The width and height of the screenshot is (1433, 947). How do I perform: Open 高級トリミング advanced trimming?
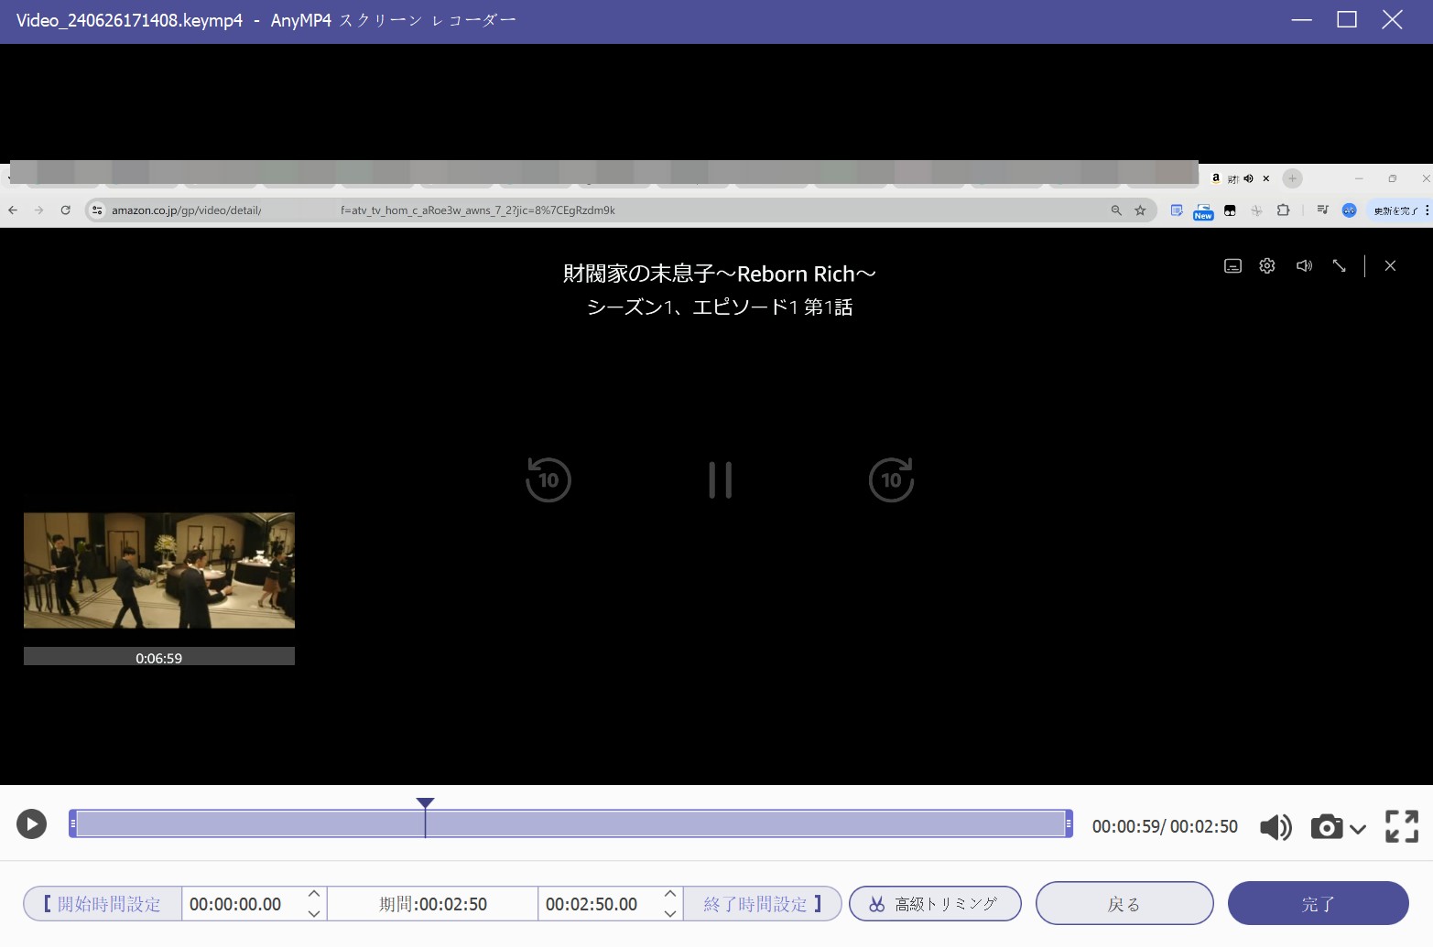tap(935, 904)
